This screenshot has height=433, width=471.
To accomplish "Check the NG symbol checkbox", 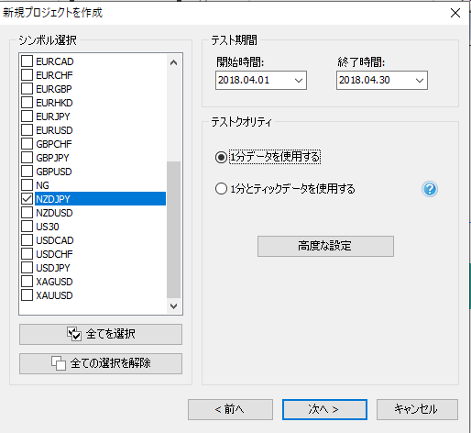I will [x=27, y=184].
